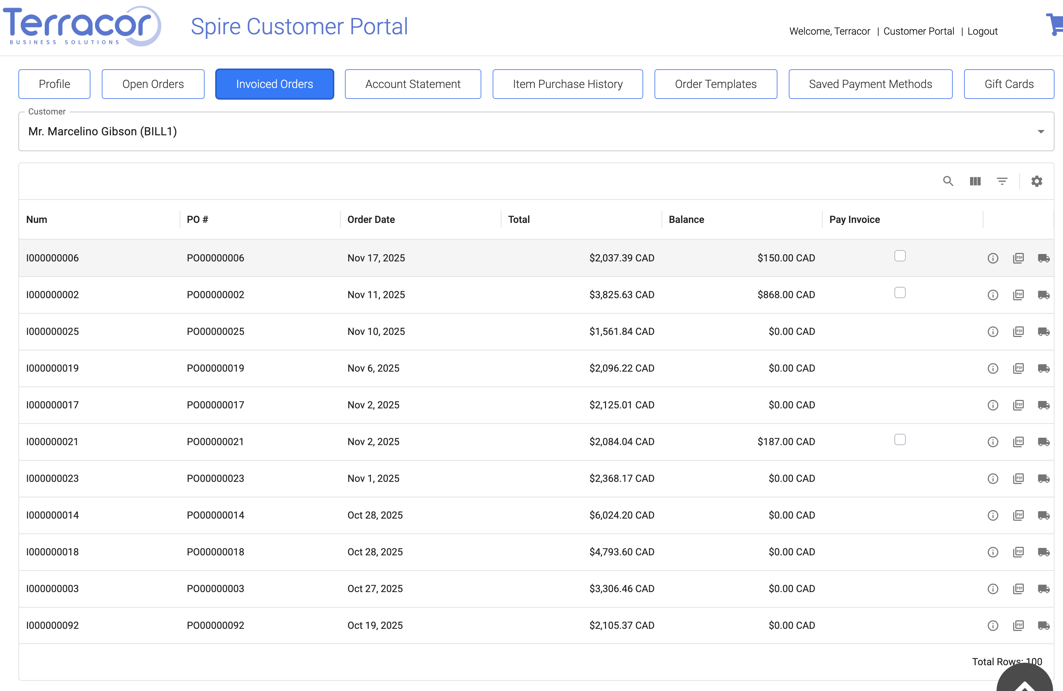
Task: Track shipment for invoice I000000003
Action: coord(1043,589)
